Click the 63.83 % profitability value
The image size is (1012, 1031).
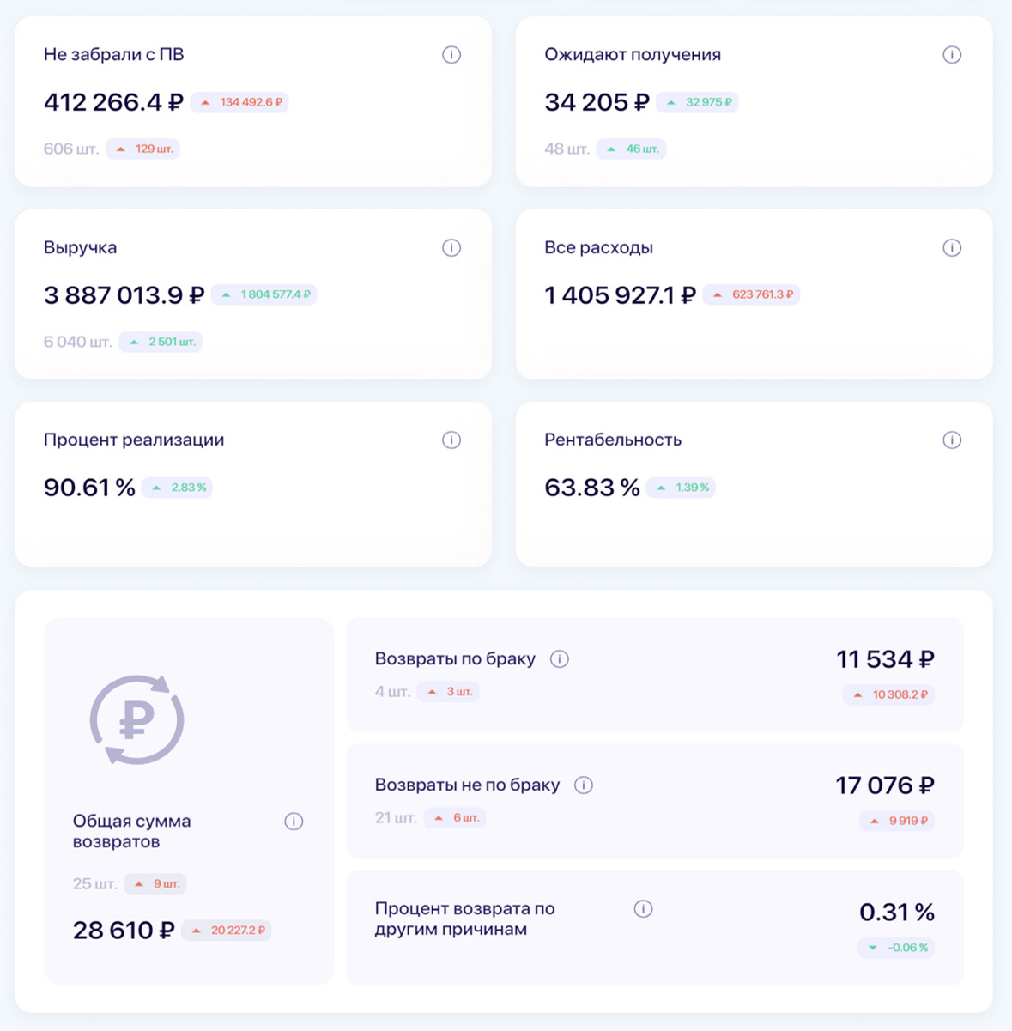coord(592,488)
